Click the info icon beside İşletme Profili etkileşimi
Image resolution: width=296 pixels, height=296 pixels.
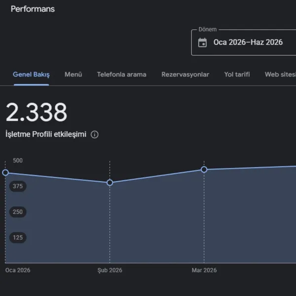coord(94,135)
